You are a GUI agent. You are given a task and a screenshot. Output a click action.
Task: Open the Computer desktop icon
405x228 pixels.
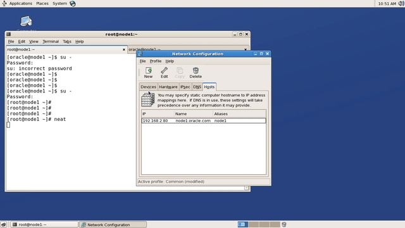(26, 21)
